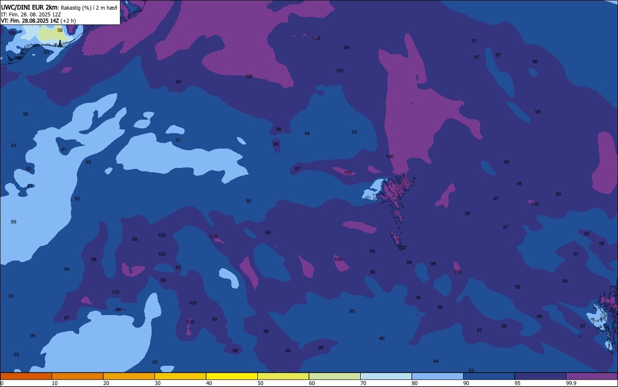Click the '89' humidity value on the map
This screenshot has width=618, height=387.
pos(14,222)
